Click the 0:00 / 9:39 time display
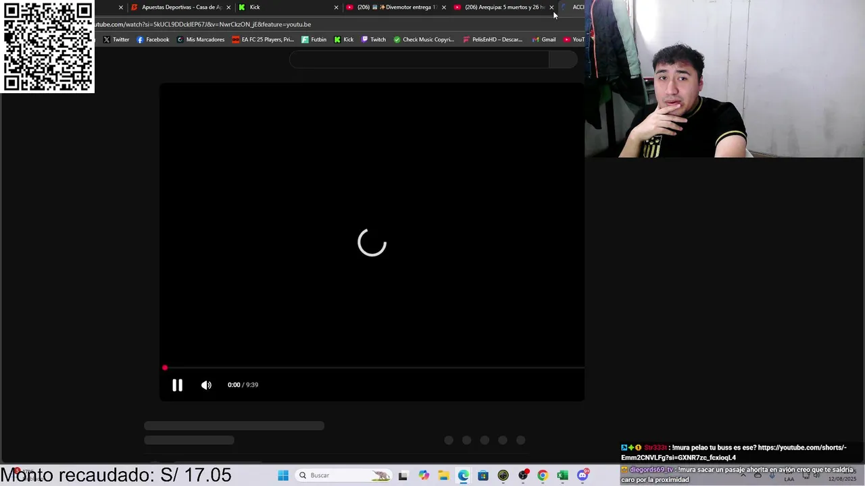Screen dimensions: 865x486 click(243, 385)
